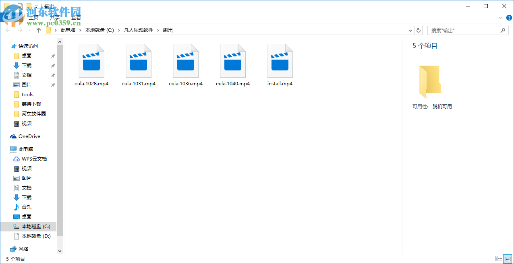Open the 共享 ribbon tab
This screenshot has width=514, height=264.
[x=54, y=18]
